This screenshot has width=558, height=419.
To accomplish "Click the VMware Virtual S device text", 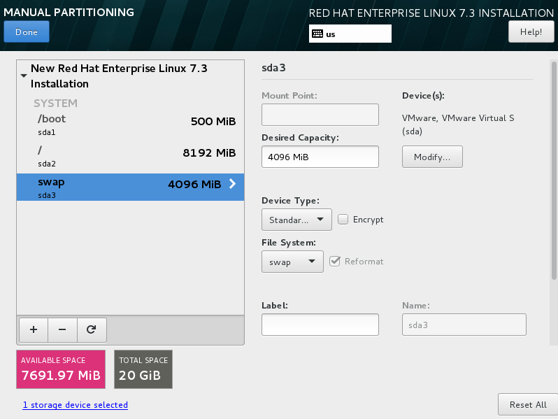I will 458,125.
